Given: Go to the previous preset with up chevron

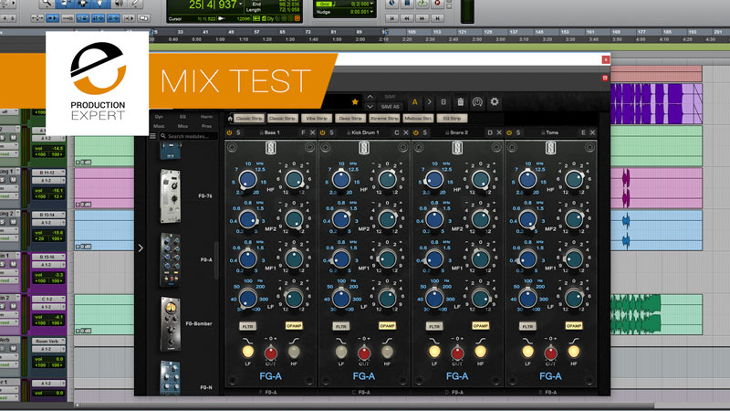Looking at the screenshot, I should tap(370, 97).
